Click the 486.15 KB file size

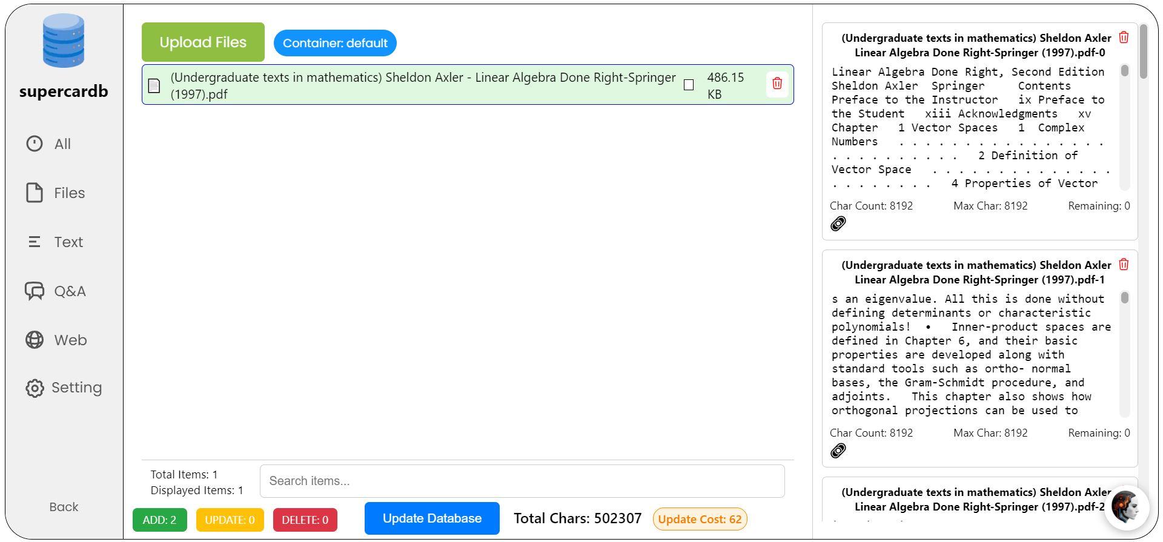(x=726, y=85)
